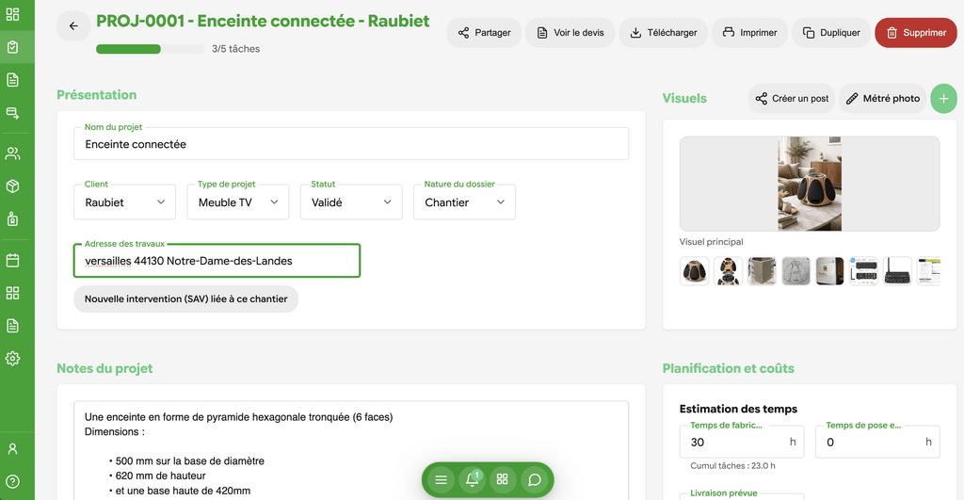964x500 pixels.
Task: Click the Partager button
Action: pos(484,33)
